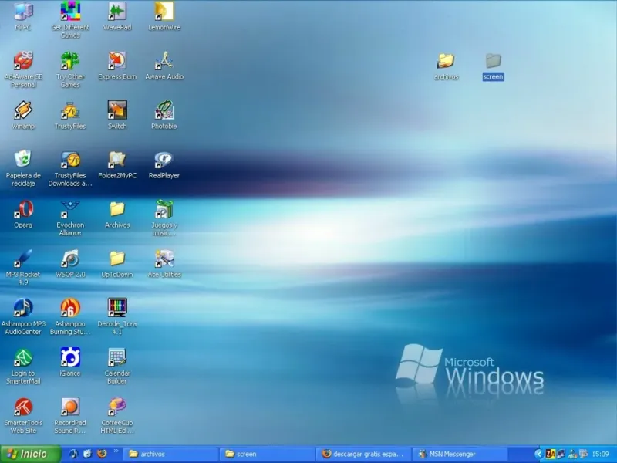Select the CoffeeCup HTML Editor icon
The image size is (617, 463).
[x=117, y=407]
